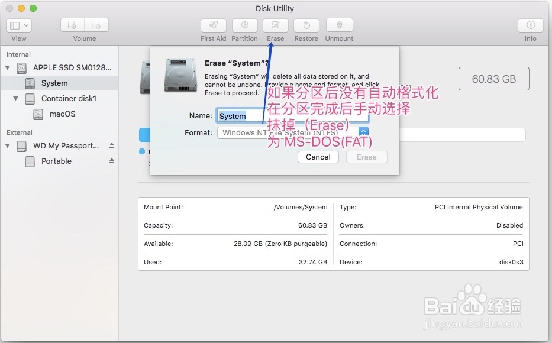Close the Disk Utility window

(x=9, y=8)
